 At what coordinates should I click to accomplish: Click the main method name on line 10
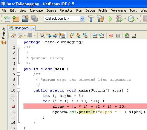click(83, 90)
